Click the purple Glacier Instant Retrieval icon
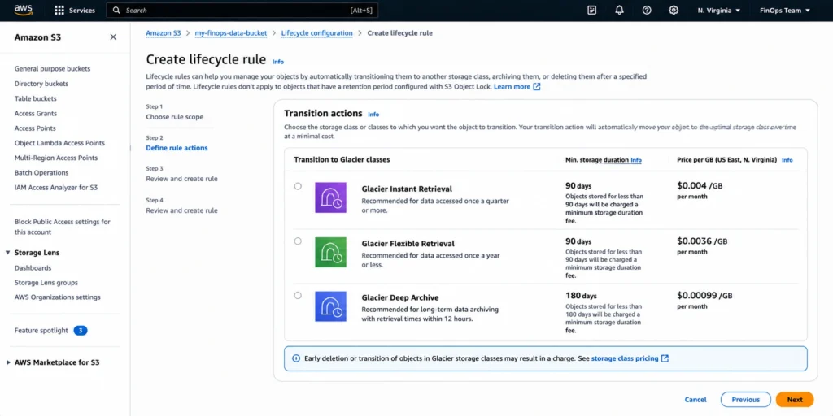 pyautogui.click(x=330, y=197)
